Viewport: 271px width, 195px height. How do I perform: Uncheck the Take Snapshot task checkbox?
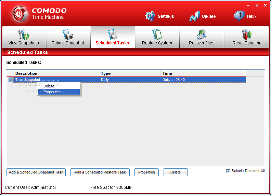click(x=11, y=80)
